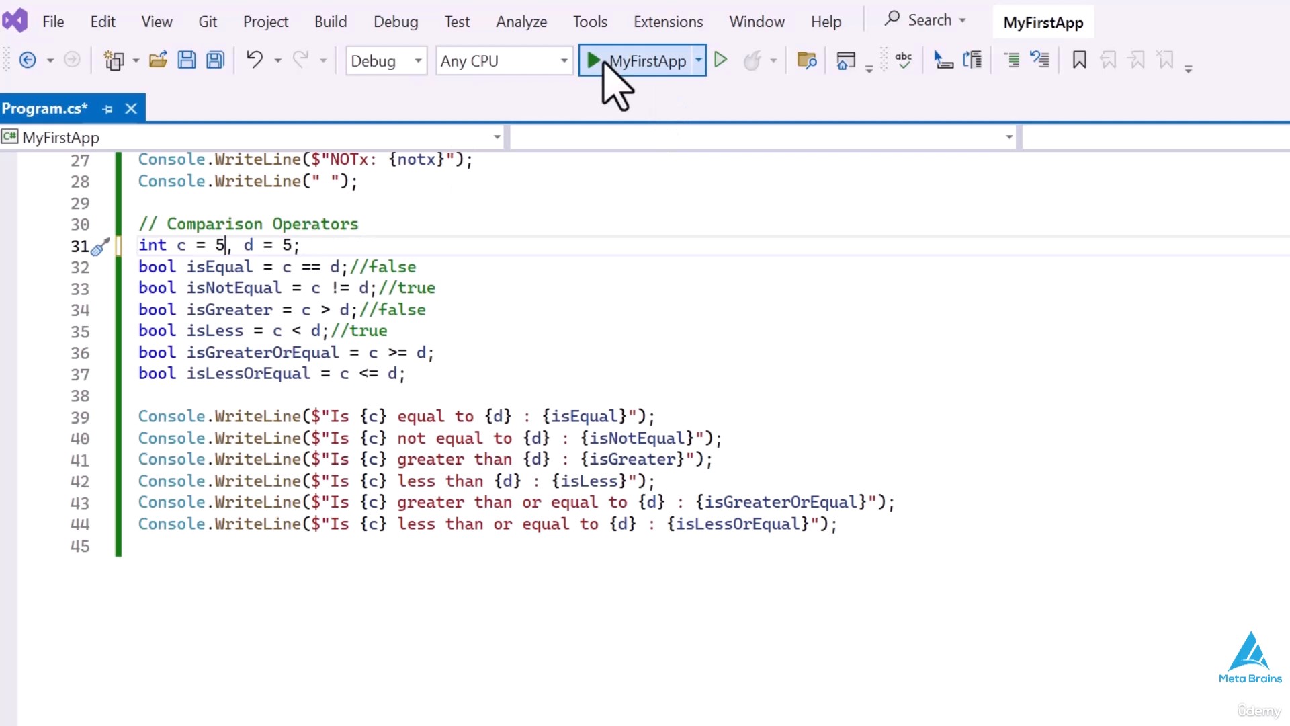The image size is (1290, 726).
Task: Open the Build menu
Action: pos(331,22)
